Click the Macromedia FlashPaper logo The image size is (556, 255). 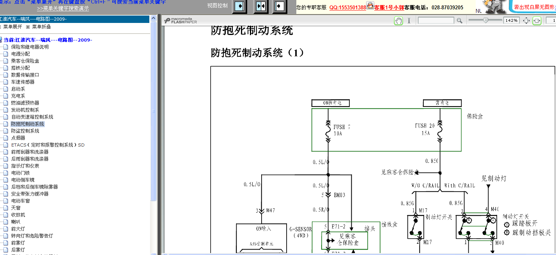pos(180,21)
